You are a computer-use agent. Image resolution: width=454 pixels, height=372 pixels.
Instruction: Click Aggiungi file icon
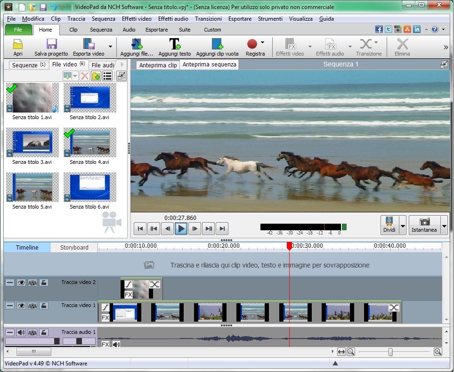click(137, 44)
